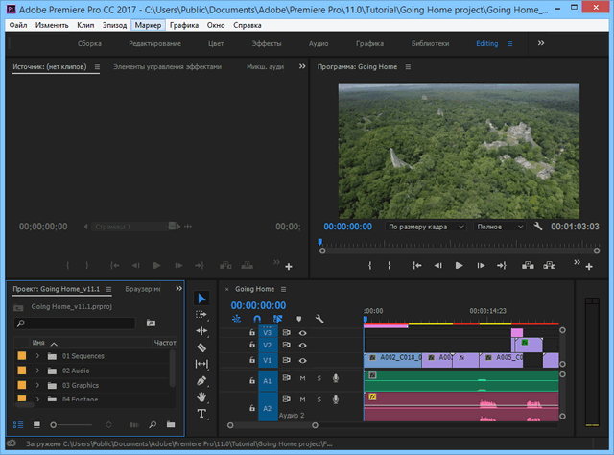Screen dimensions: 614x455
Task: Select the Track Select Forward tool
Action: coord(201,315)
